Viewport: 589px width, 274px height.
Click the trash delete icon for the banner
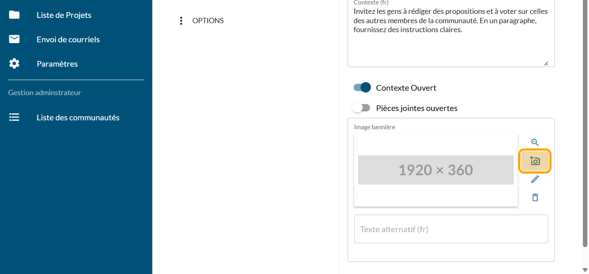[x=535, y=198]
